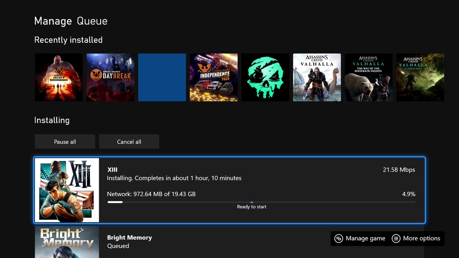
Task: Choose the Manage game label
Action: coord(365,239)
